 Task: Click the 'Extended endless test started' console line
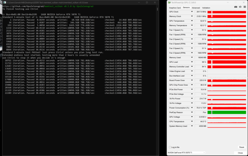point(51,55)
